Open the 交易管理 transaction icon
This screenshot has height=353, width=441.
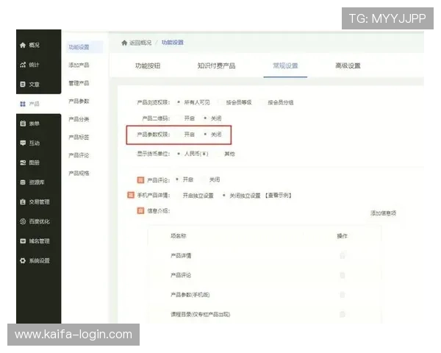coord(23,202)
